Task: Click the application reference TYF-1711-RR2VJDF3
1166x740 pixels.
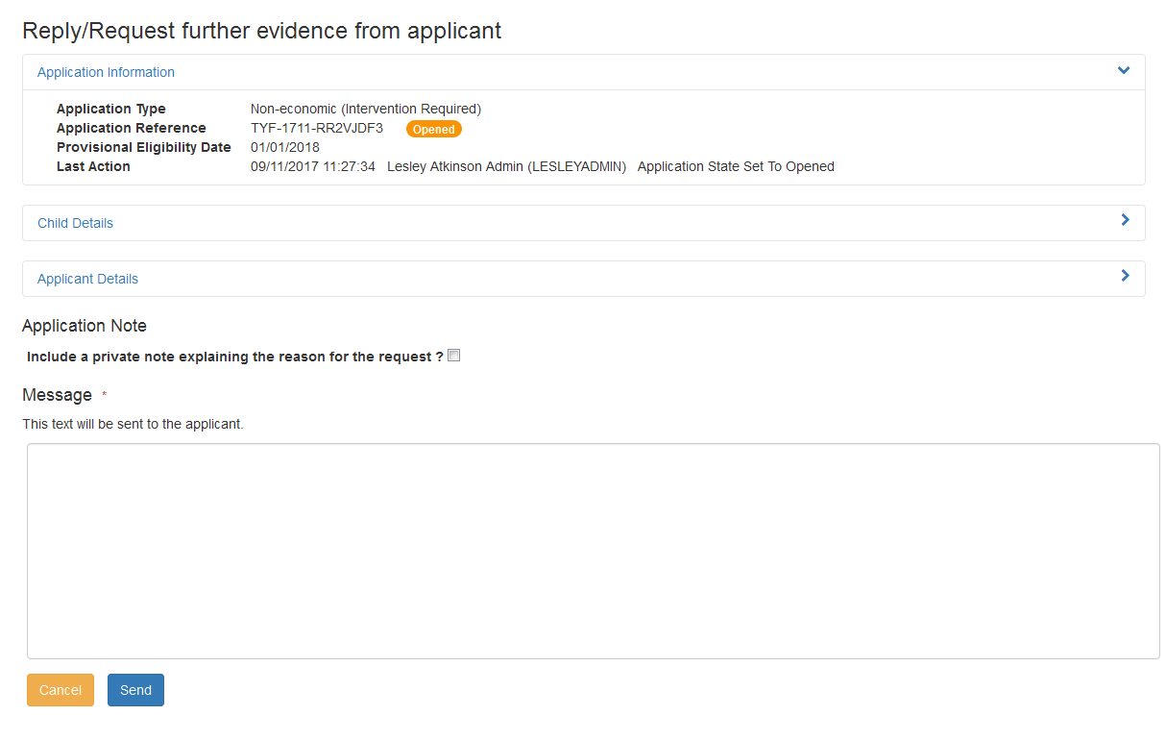Action: 316,128
